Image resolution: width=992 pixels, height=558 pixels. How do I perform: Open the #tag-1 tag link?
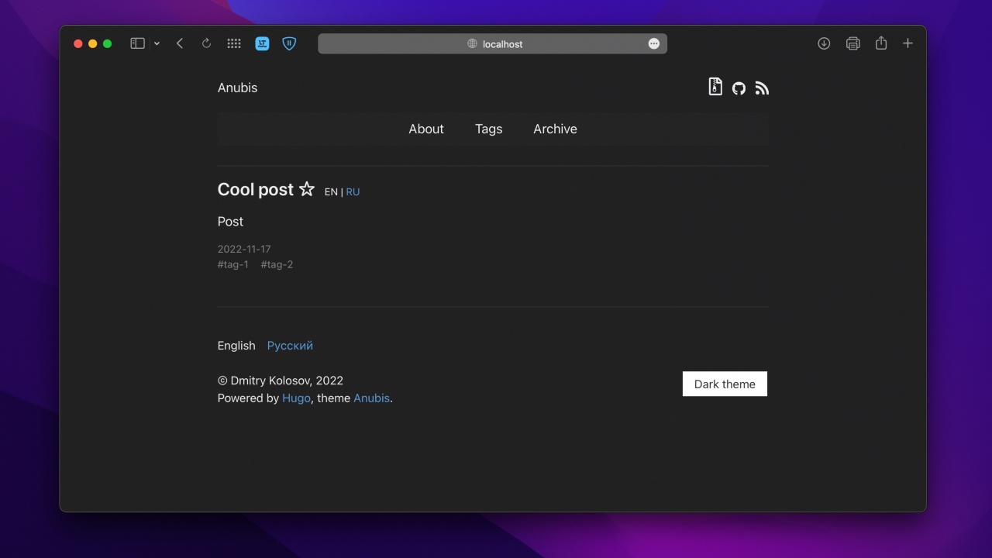tap(233, 264)
